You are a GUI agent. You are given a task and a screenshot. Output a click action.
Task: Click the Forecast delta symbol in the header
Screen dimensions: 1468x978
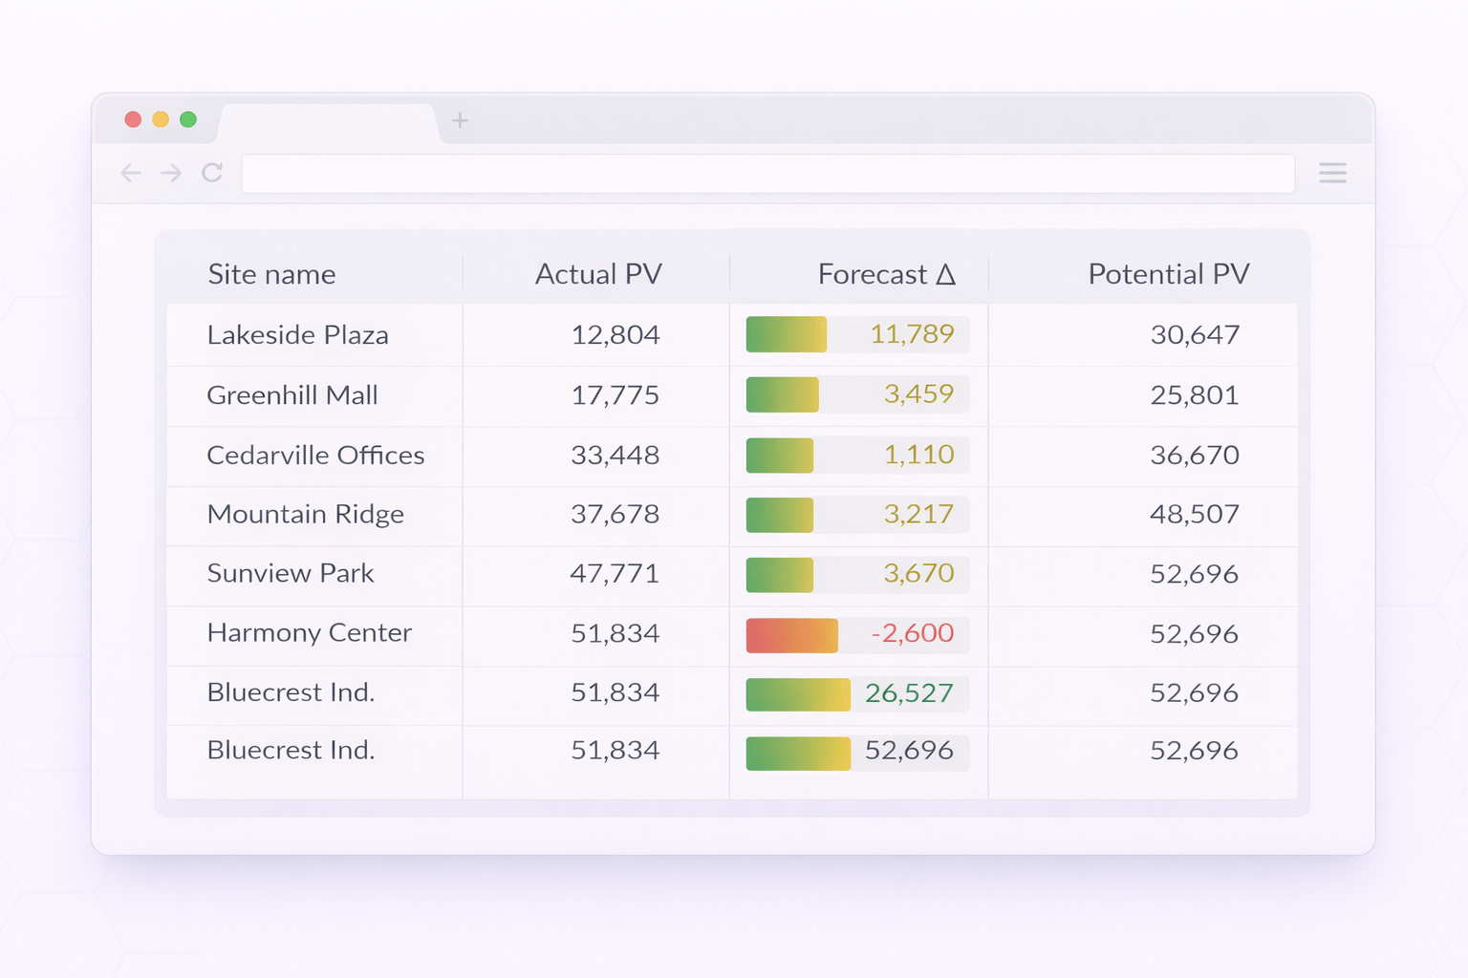[946, 274]
